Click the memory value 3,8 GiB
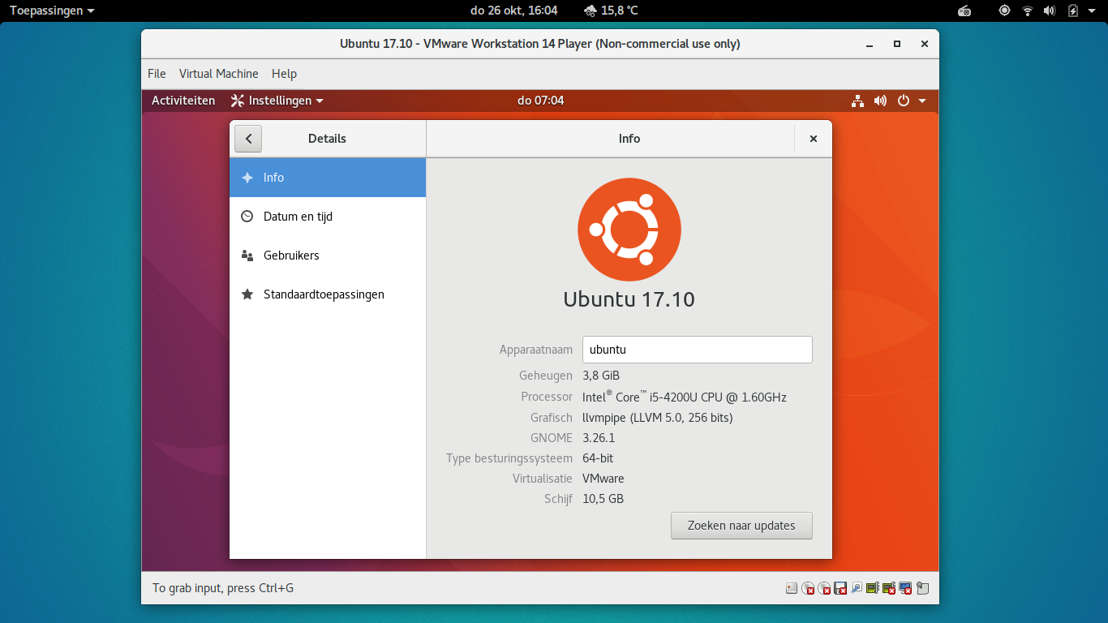This screenshot has height=623, width=1108. pyautogui.click(x=601, y=376)
